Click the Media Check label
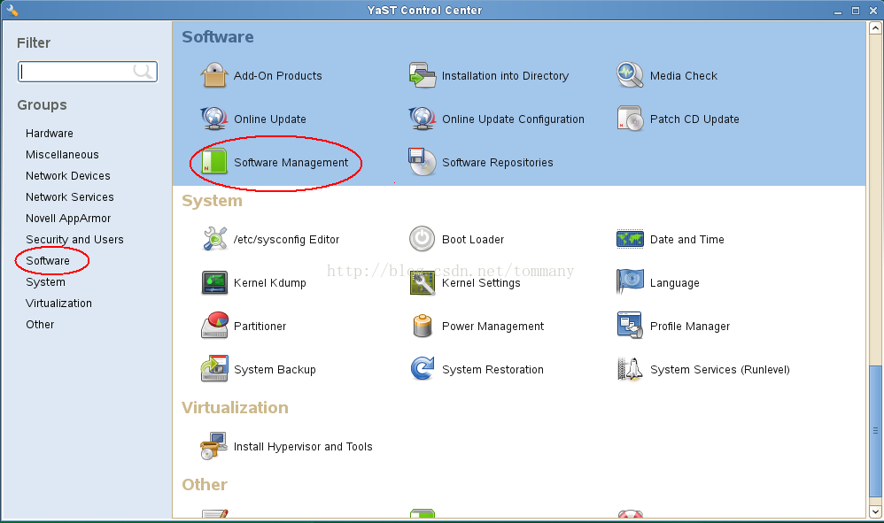 tap(683, 76)
